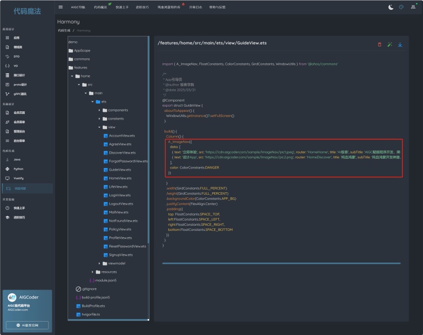423x335 pixels.
Task: Click the green magic wand icon
Action: pyautogui.click(x=390, y=45)
